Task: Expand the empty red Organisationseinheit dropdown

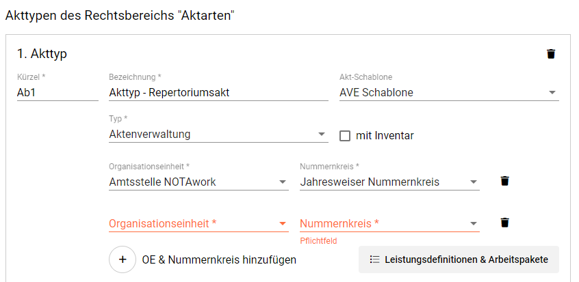Action: coord(198,224)
